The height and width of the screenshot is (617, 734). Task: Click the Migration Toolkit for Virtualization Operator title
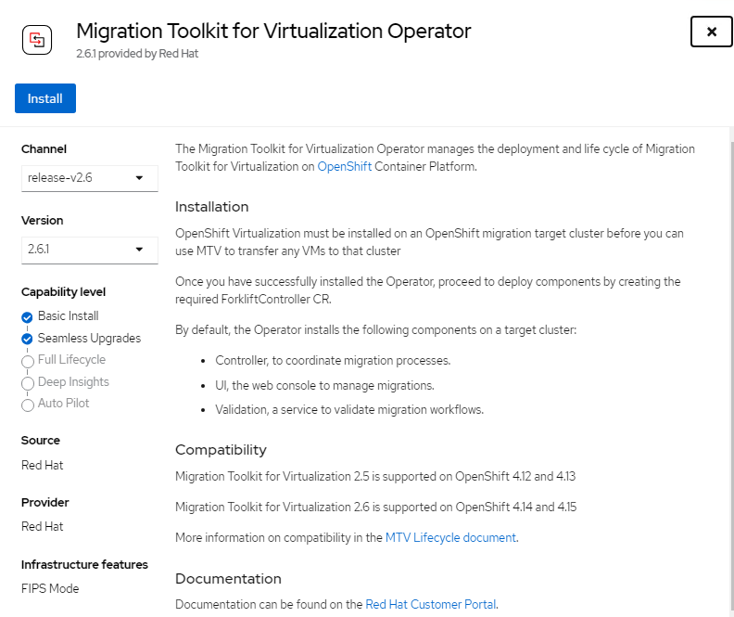(273, 32)
